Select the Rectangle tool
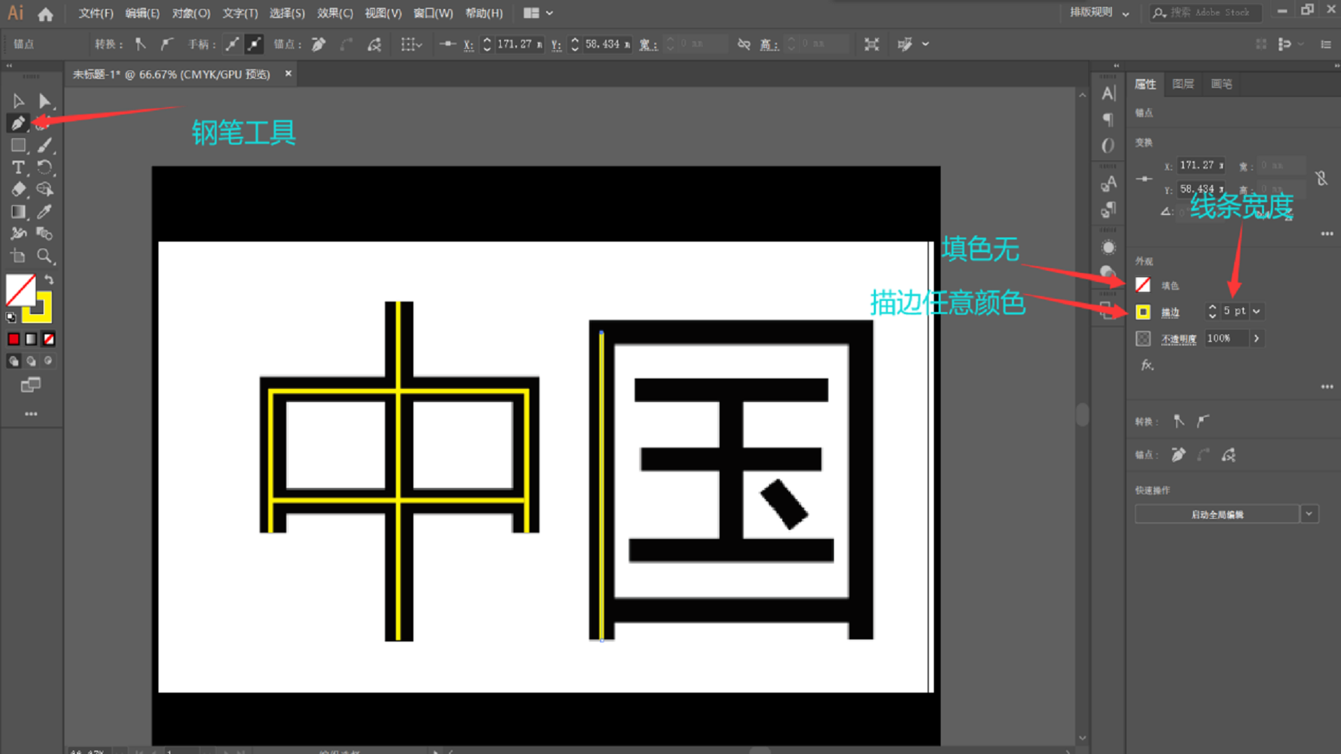The width and height of the screenshot is (1341, 754). tap(18, 145)
